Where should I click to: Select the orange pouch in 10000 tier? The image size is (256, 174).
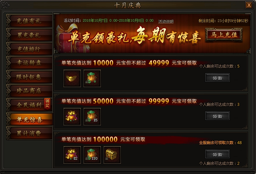click(92, 78)
